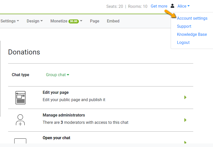Change chat type via Group chat dropdown

pos(58,75)
